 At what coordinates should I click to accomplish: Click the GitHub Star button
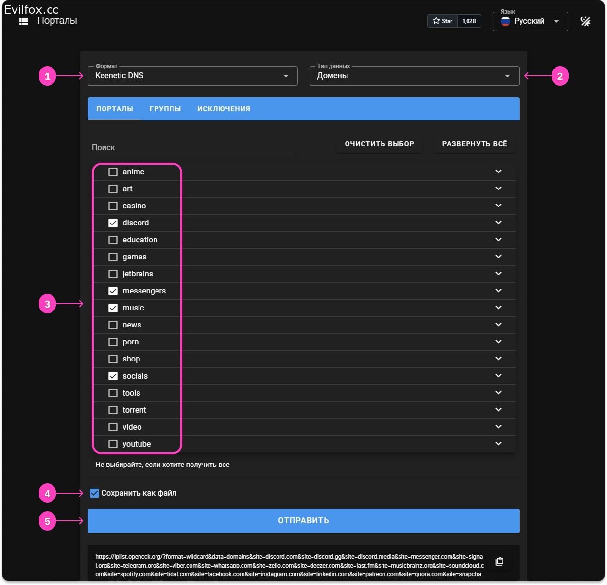pyautogui.click(x=442, y=21)
